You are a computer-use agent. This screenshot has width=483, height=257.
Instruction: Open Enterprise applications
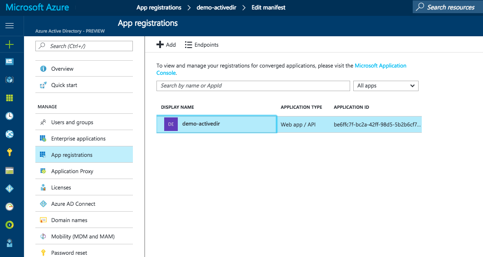(x=84, y=139)
